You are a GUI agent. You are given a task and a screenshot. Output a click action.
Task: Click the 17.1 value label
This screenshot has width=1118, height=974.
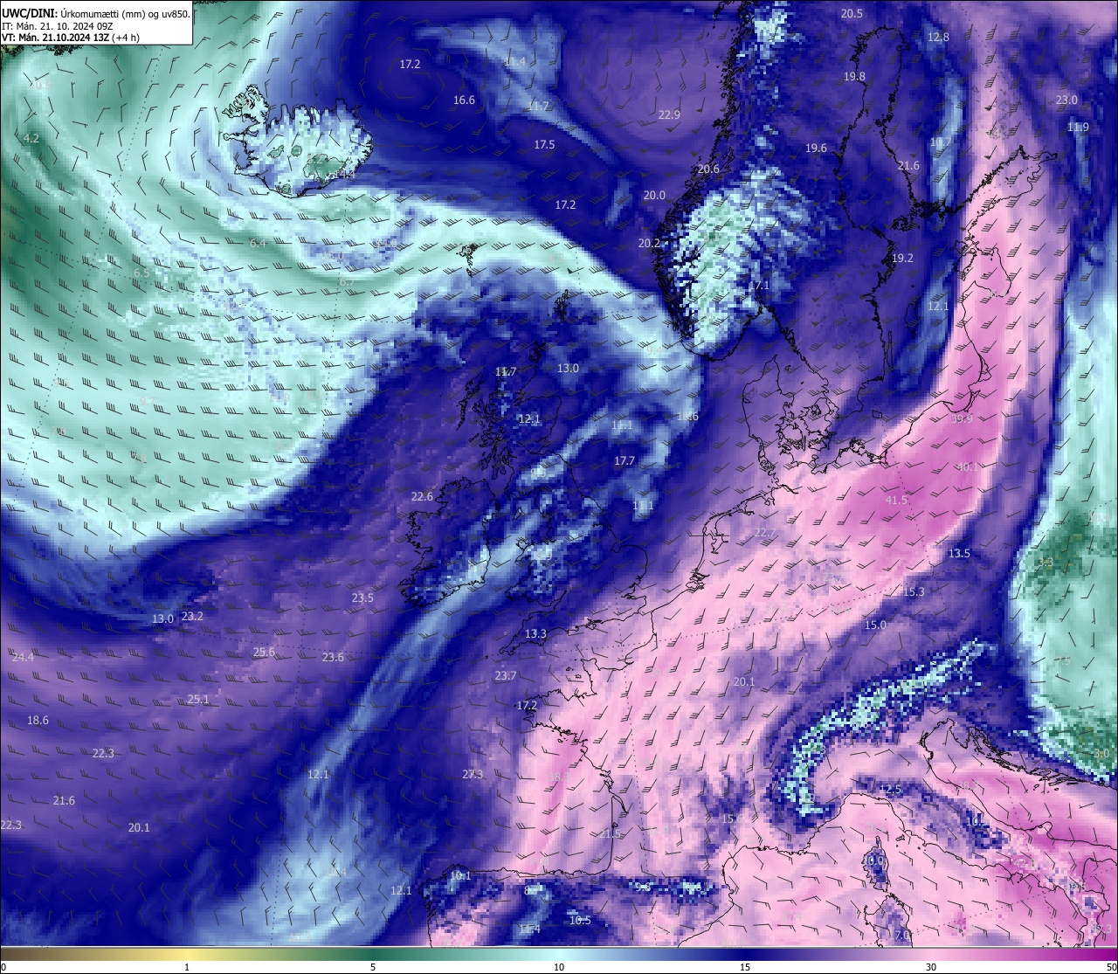pos(759,286)
